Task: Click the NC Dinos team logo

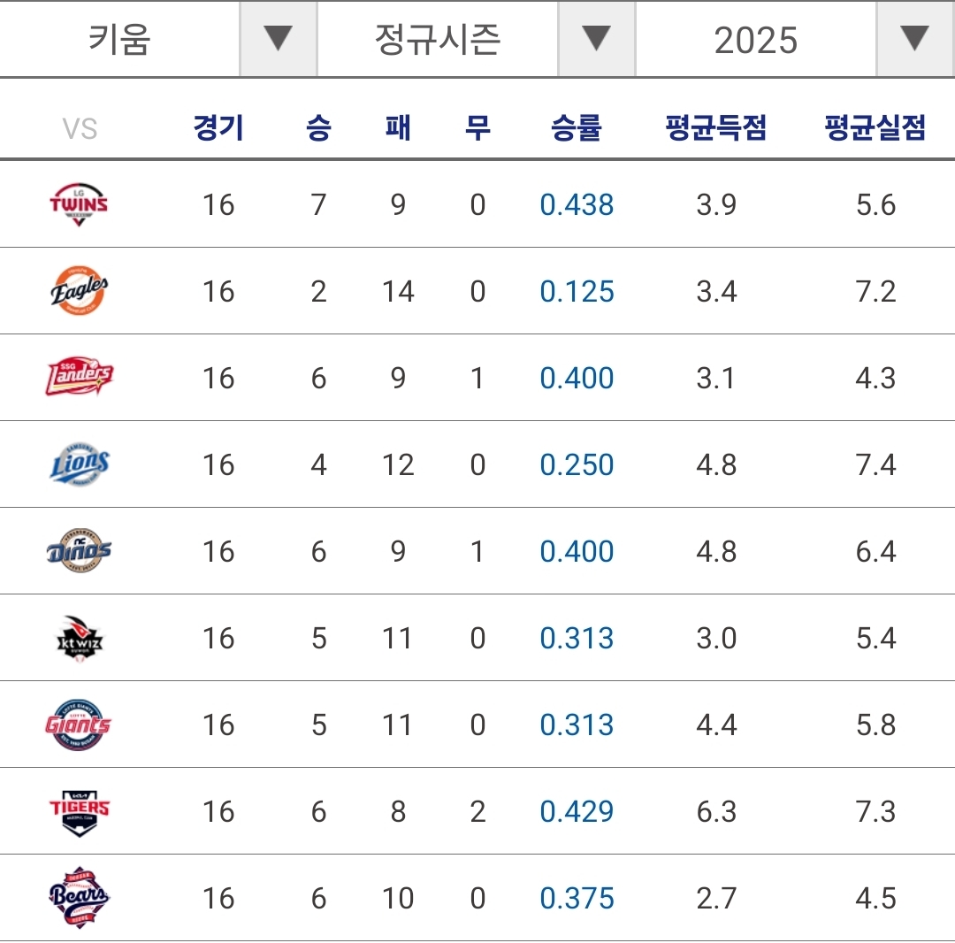Action: point(80,551)
